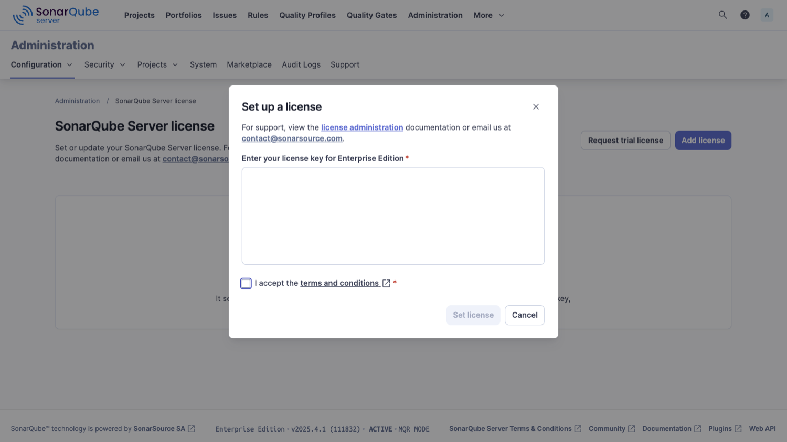Image resolution: width=787 pixels, height=442 pixels.
Task: Close the Set up a license dialog
Action: 536,106
